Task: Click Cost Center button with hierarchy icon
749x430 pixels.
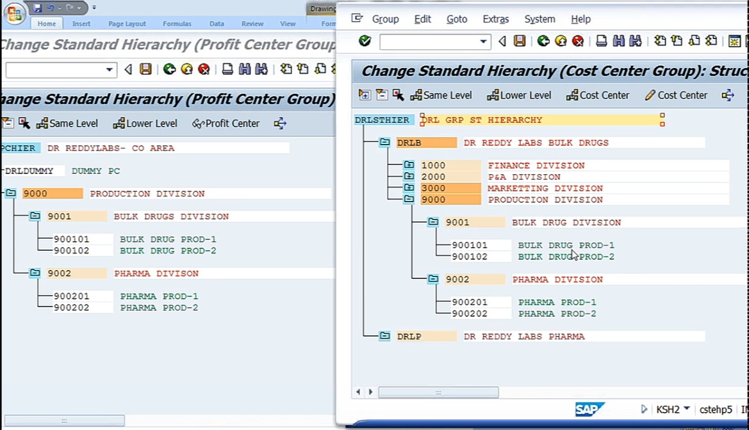Action: 598,95
